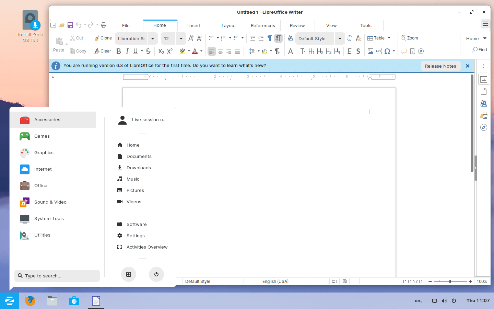Expand highlighting color options arrow
The image size is (494, 309).
click(x=189, y=51)
